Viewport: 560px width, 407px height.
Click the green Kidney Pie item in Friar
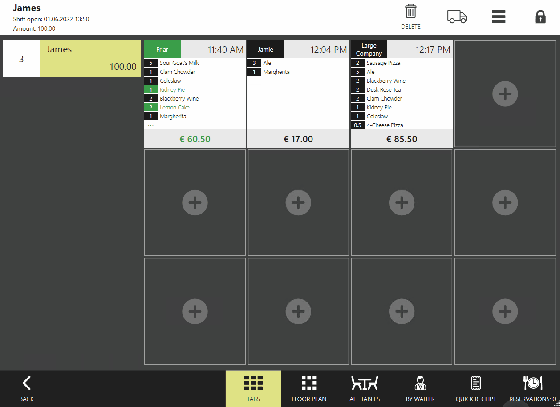tap(172, 89)
